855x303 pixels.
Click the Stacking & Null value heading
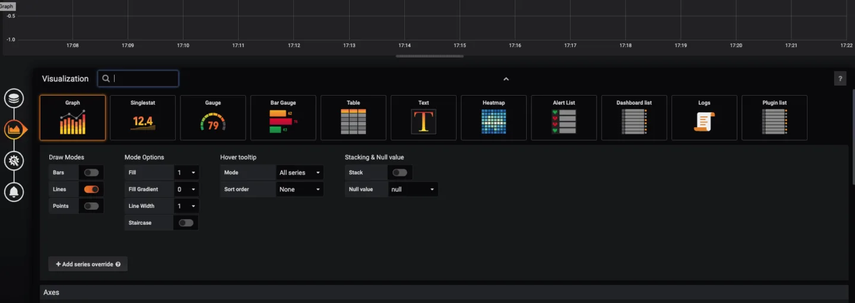[x=375, y=157]
